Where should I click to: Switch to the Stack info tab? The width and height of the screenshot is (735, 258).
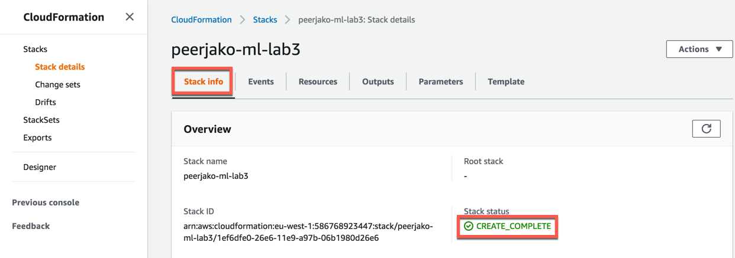pyautogui.click(x=204, y=81)
